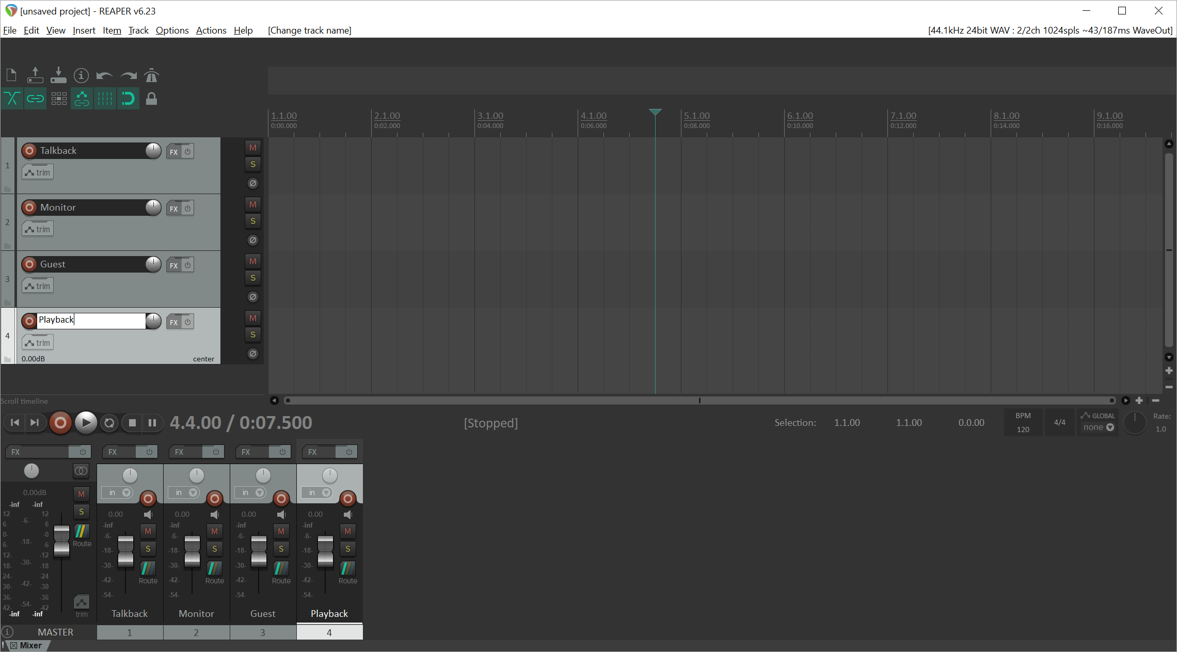Click the Play transport button
The height and width of the screenshot is (652, 1177).
86,423
